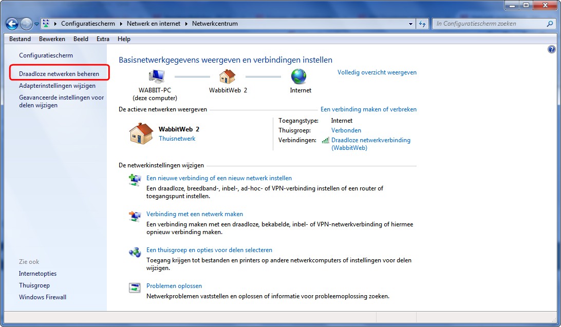The width and height of the screenshot is (561, 327).
Task: Select Configuratiescherm in the breadcrumb
Action: (x=88, y=24)
